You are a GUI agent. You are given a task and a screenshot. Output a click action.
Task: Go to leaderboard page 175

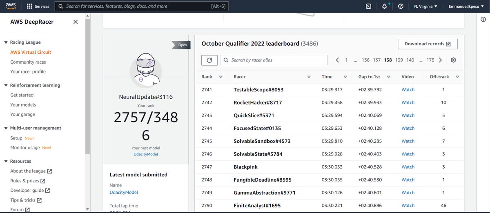430,60
